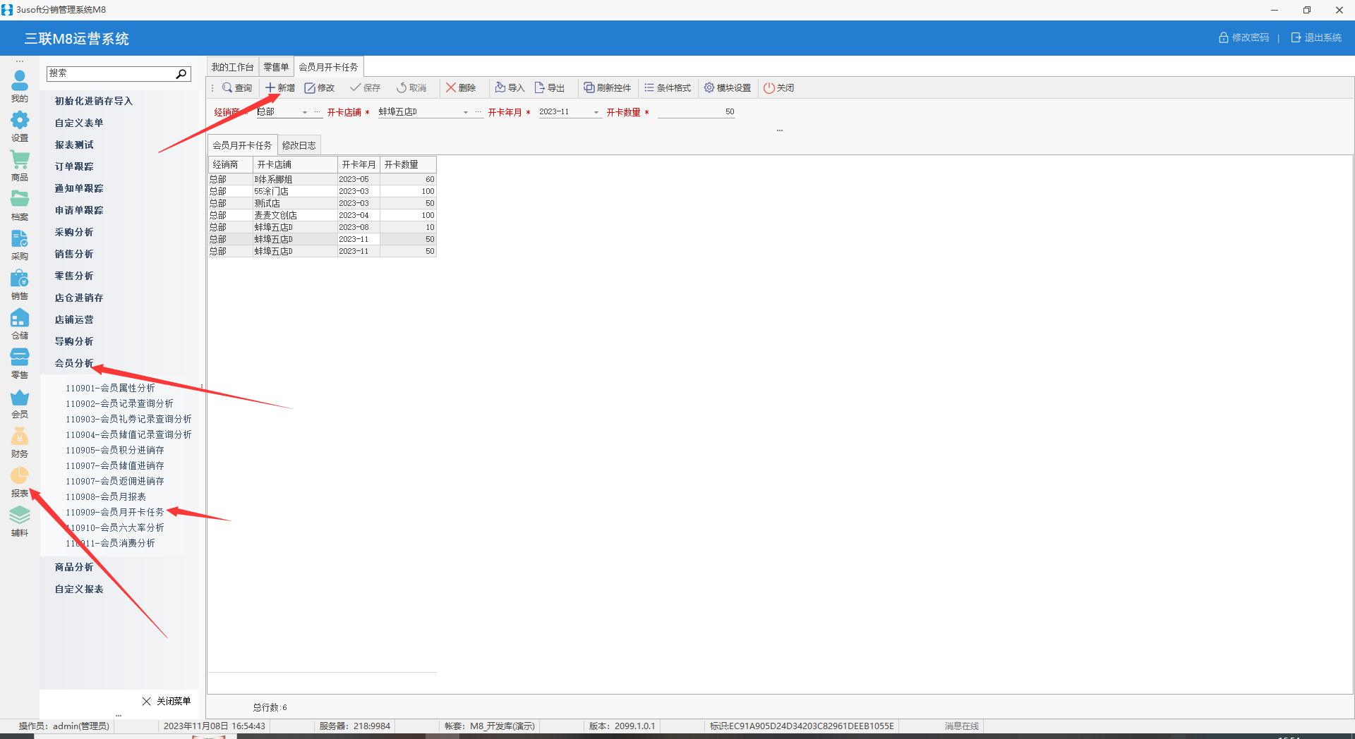Click the 新增 plus toolbar button
Image resolution: width=1355 pixels, height=739 pixels.
(280, 87)
